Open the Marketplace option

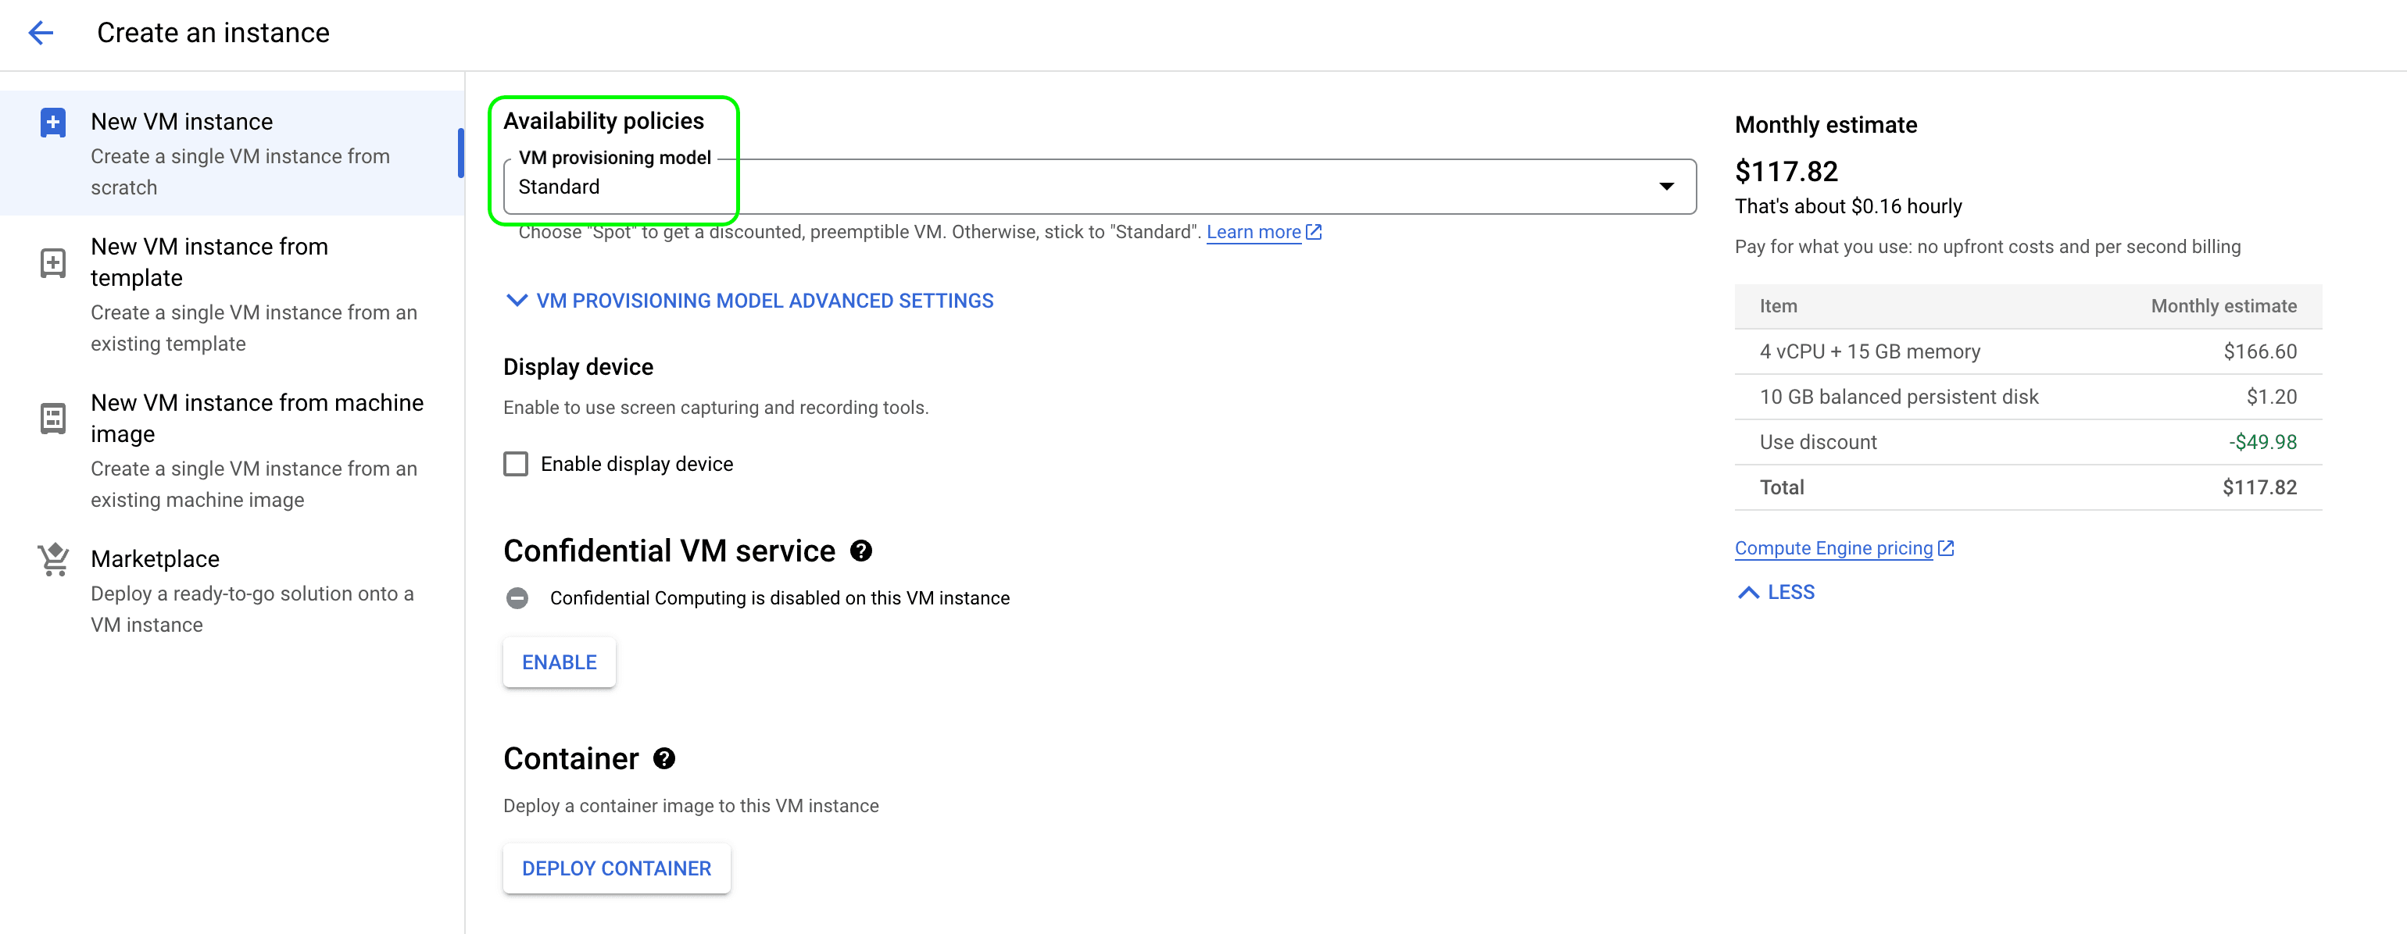[155, 558]
